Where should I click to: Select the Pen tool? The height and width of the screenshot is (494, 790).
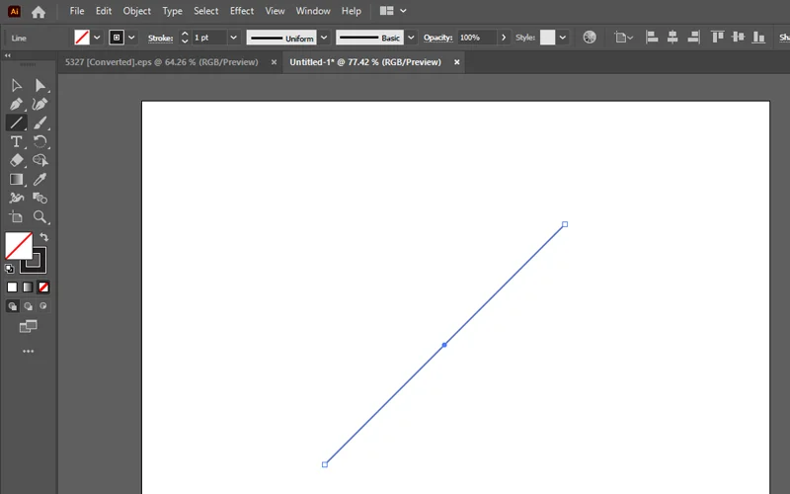(x=17, y=105)
